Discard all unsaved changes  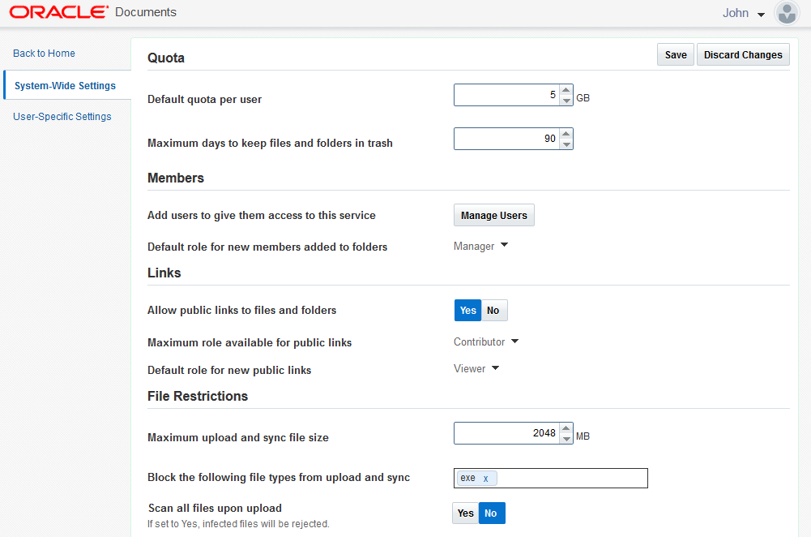[x=743, y=54]
